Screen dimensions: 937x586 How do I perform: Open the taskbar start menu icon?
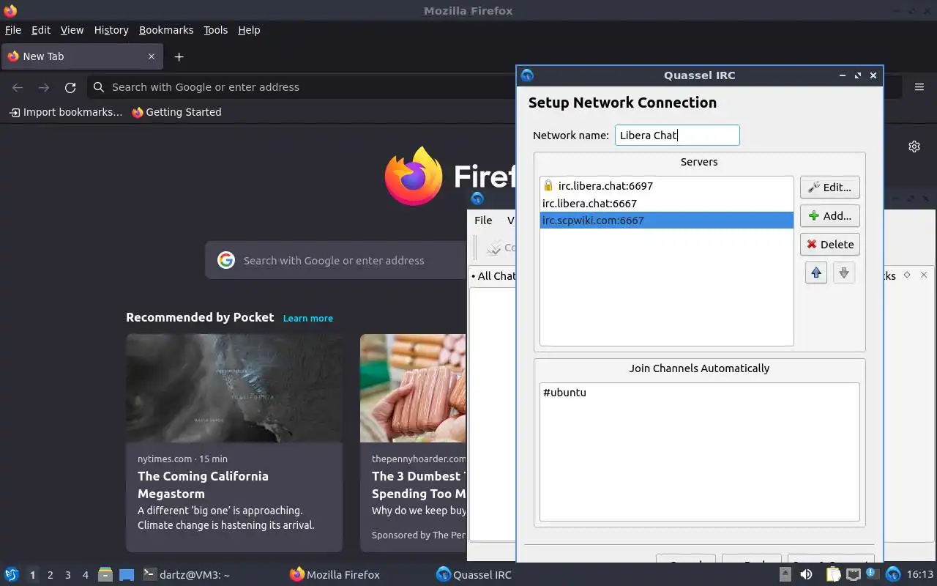[x=12, y=575]
